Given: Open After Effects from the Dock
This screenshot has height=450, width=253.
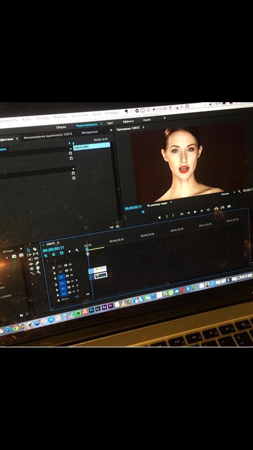Looking at the screenshot, I should coord(104,307).
